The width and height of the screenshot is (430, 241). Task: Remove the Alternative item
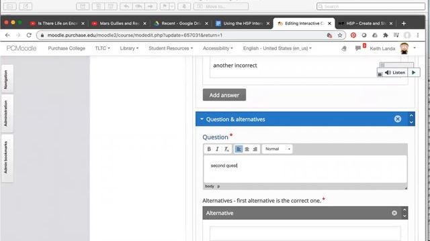pos(394,213)
